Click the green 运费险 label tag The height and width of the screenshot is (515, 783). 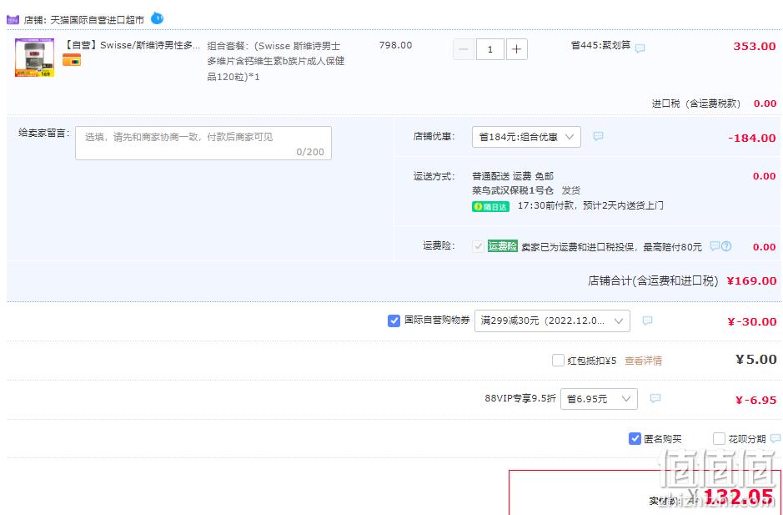tap(502, 246)
